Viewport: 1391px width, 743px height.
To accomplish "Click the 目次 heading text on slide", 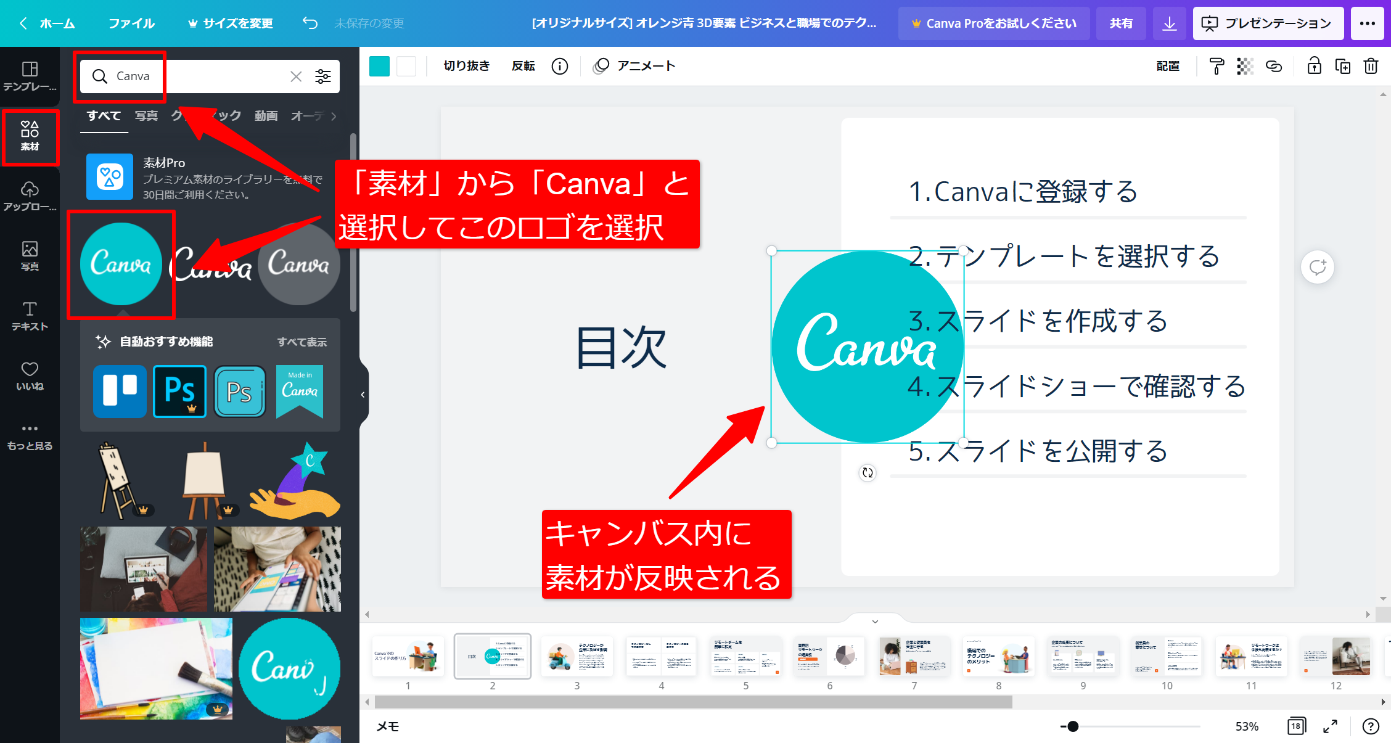I will coord(622,347).
